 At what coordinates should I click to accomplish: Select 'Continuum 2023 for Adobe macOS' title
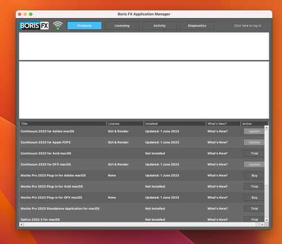coord(47,131)
